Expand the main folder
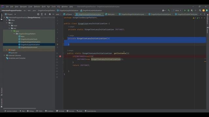209x117 pixels. 9,25
